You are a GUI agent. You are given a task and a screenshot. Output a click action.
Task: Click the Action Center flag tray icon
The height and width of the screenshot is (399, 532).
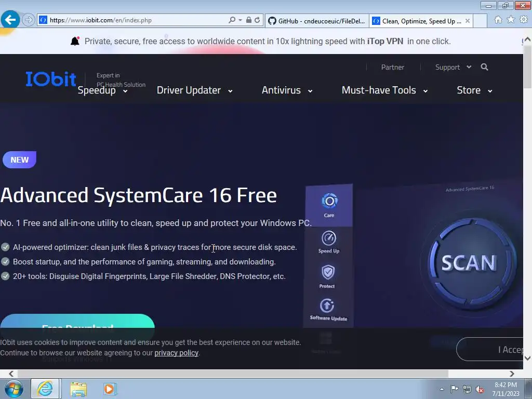tap(454, 389)
